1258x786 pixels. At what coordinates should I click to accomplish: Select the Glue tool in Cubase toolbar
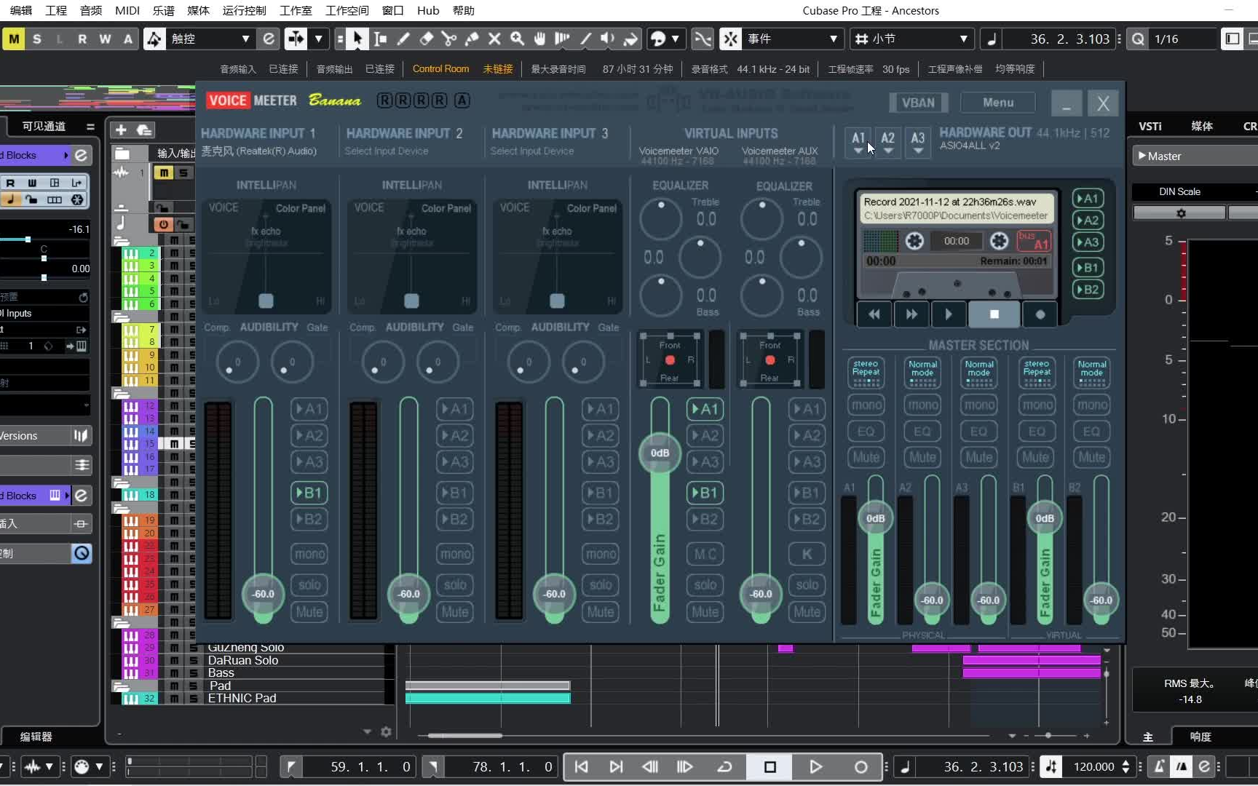point(472,39)
